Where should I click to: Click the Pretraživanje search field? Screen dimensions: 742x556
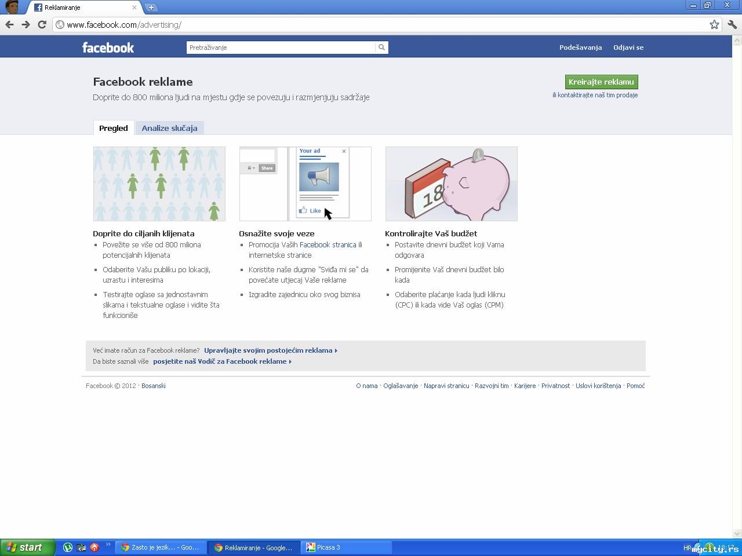(x=281, y=47)
